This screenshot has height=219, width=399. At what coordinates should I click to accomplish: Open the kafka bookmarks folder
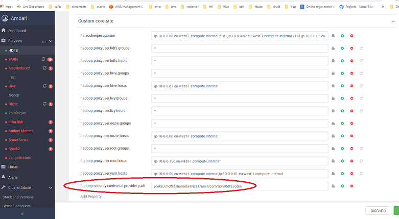coord(55,7)
